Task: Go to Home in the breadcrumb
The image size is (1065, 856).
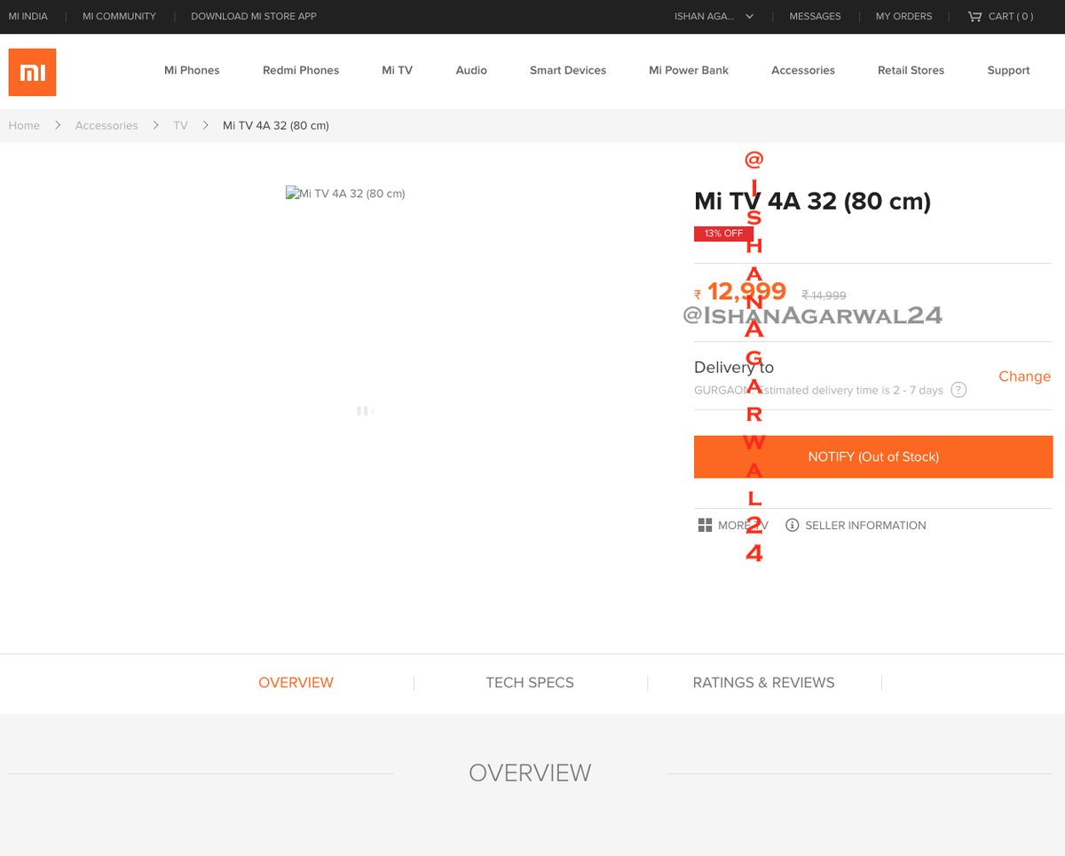Action: [x=24, y=125]
